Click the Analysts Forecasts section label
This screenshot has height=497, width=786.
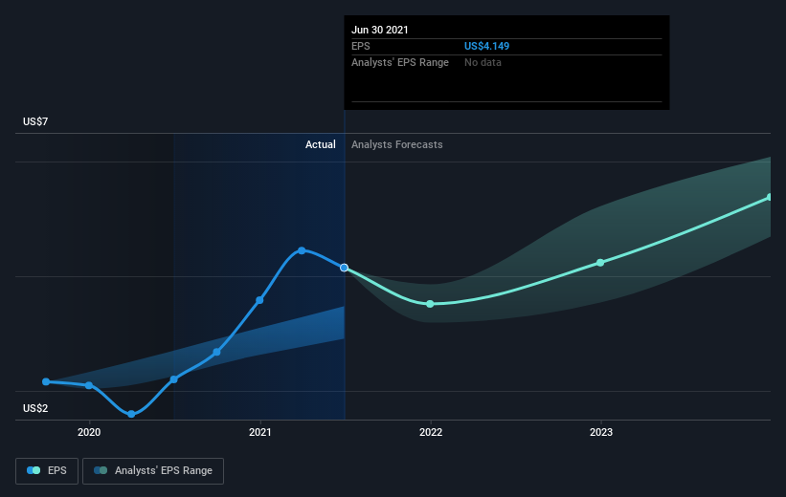397,144
